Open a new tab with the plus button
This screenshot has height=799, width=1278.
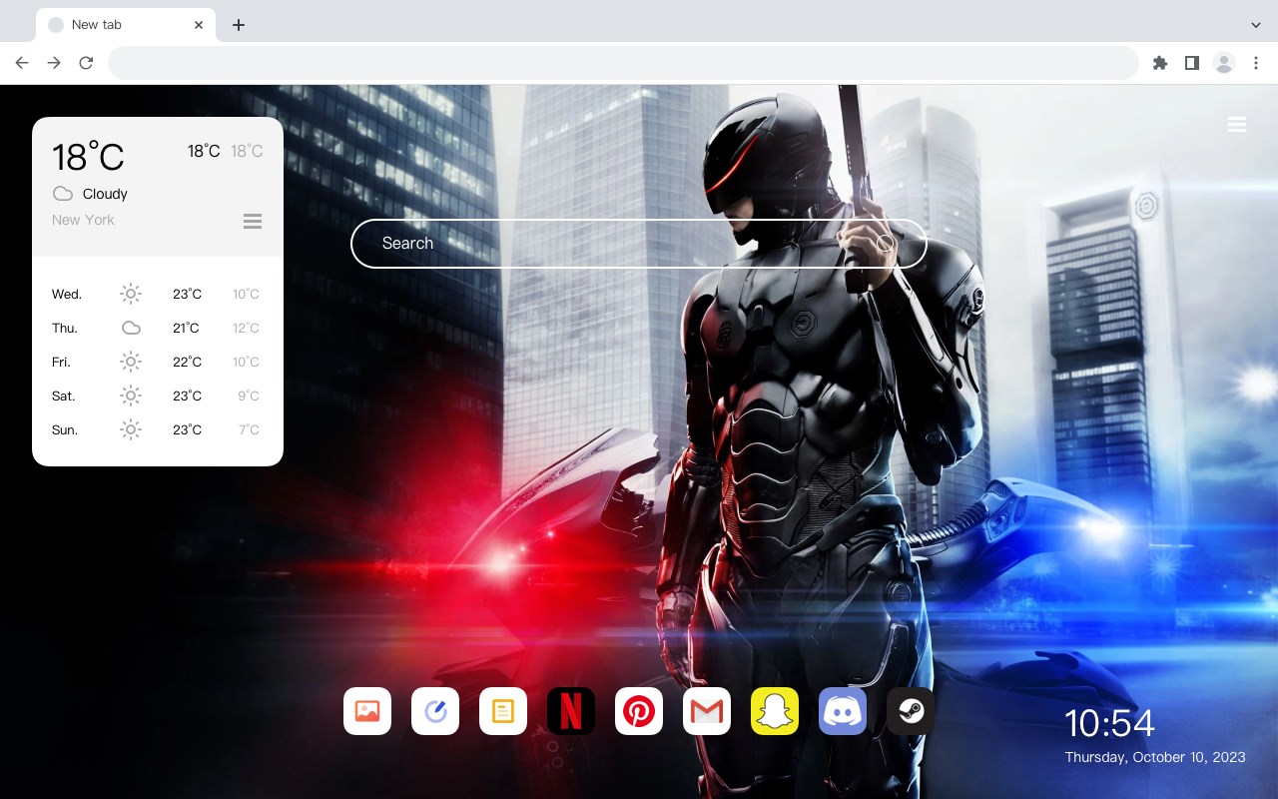pos(238,25)
